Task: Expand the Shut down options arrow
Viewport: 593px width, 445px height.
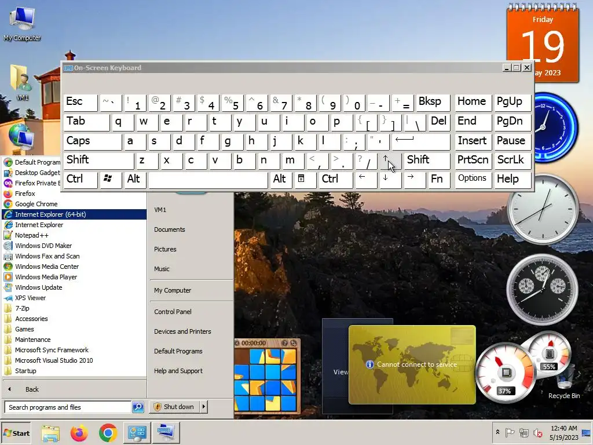Action: (x=203, y=407)
